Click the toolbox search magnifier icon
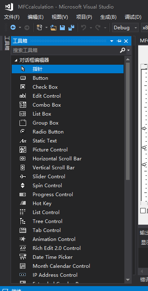Screen dimensions: 148x291 pos(123,50)
